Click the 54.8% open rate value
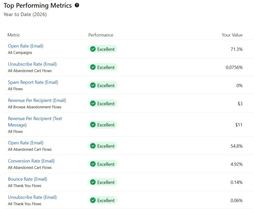Screen dimensions: 254x209 [237, 146]
